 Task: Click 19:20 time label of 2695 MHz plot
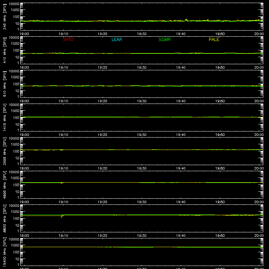[x=103, y=168]
